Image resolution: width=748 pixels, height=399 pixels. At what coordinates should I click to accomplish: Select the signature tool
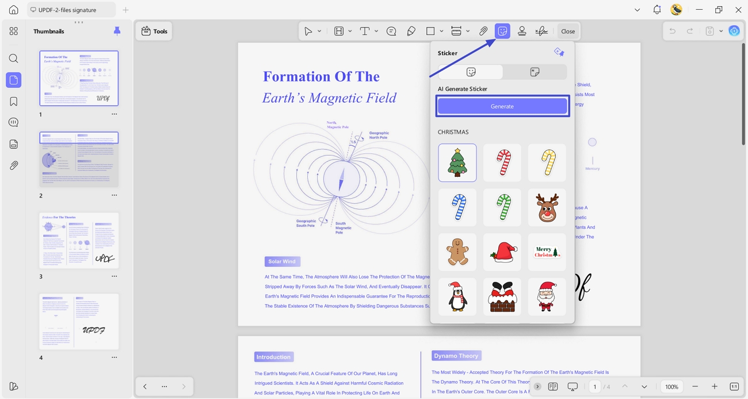pos(541,31)
